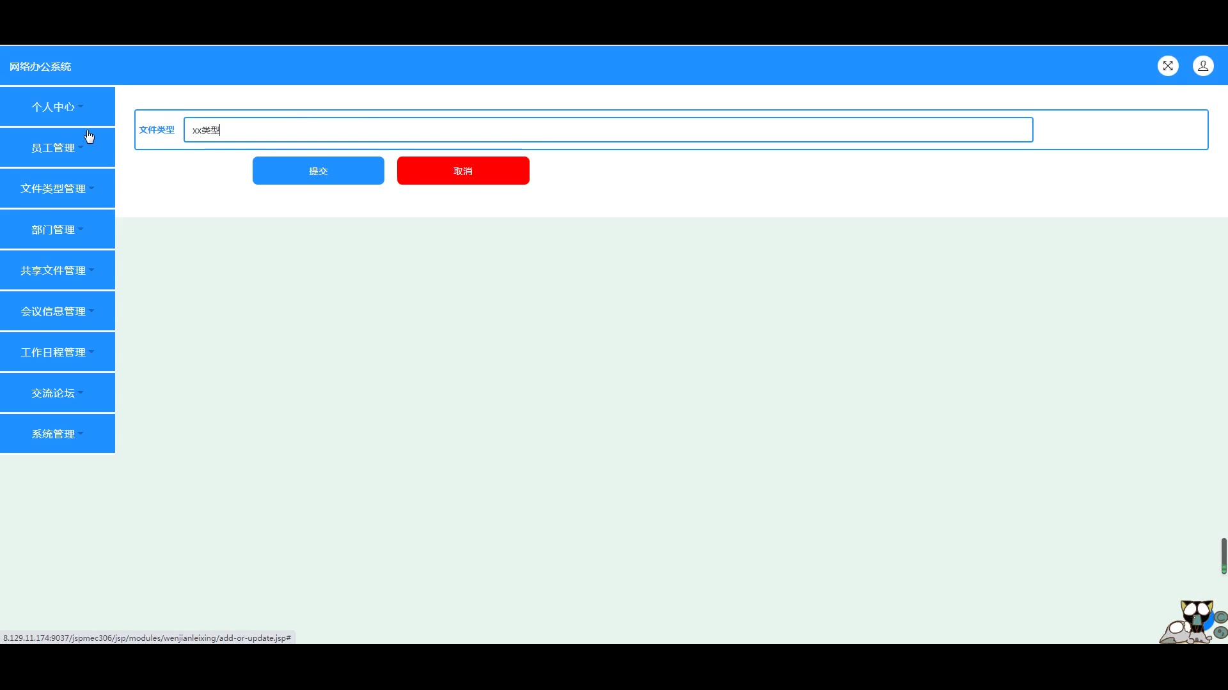Open the user profile icon

1203,66
